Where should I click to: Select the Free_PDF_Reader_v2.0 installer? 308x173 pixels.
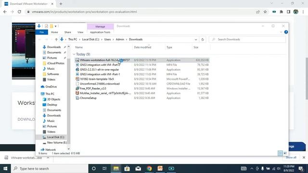142,88
